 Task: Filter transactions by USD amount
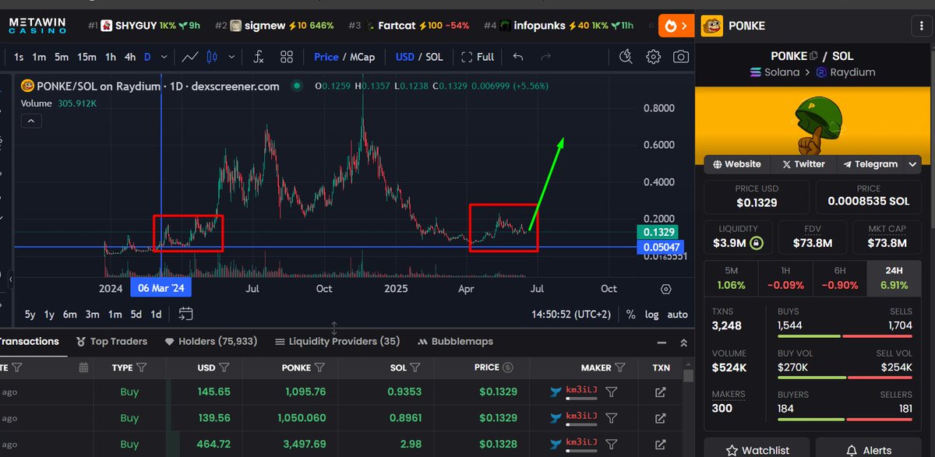click(224, 367)
